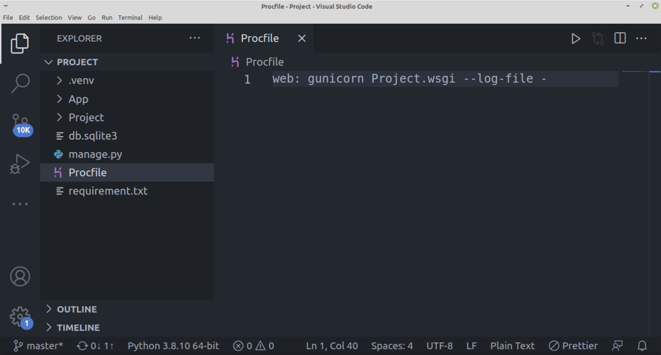Click the Prettier status bar item

tap(573, 346)
